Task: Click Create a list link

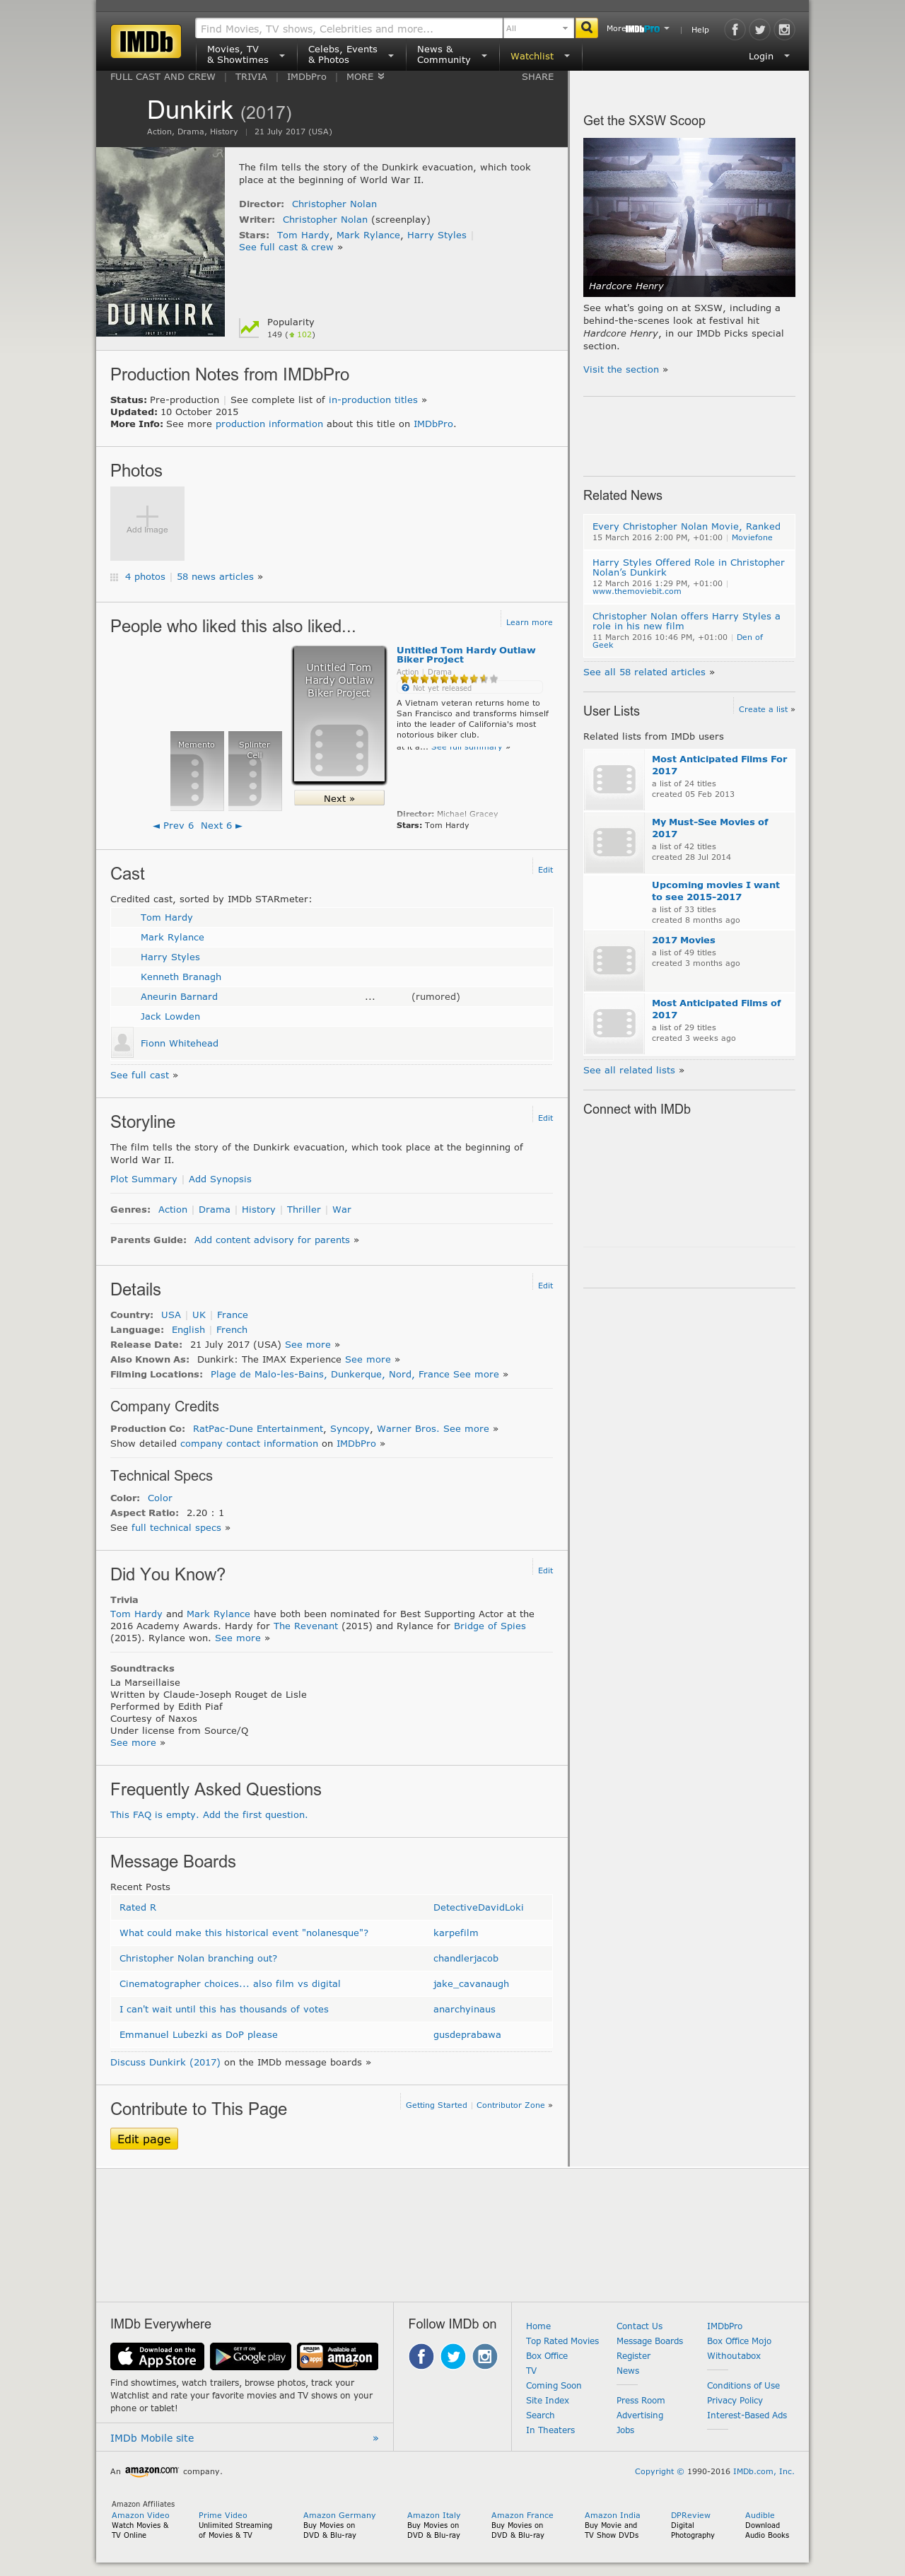Action: [x=763, y=709]
